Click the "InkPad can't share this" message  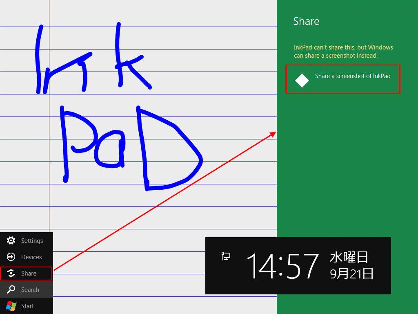(343, 51)
